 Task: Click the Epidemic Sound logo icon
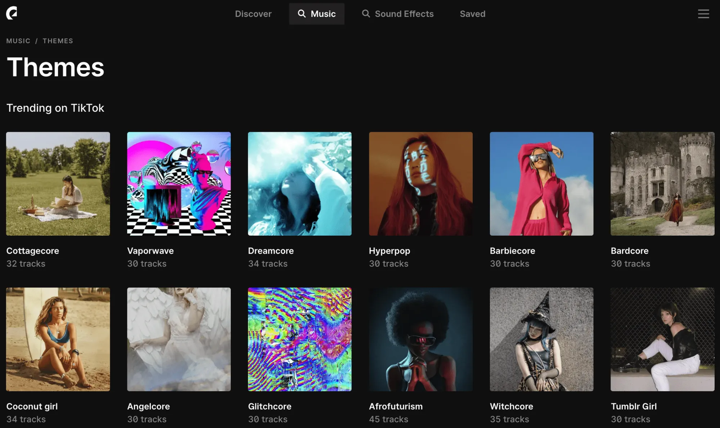[x=12, y=13]
